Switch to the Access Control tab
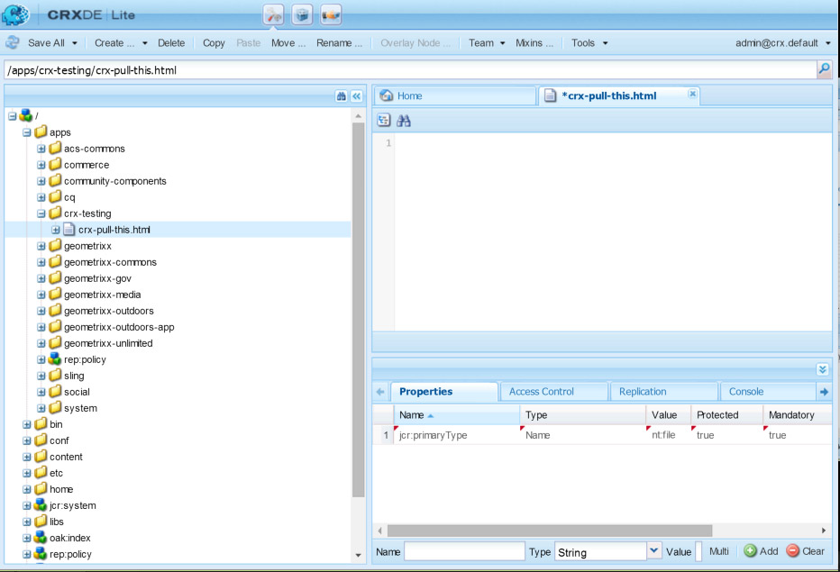The height and width of the screenshot is (572, 840). (x=553, y=392)
